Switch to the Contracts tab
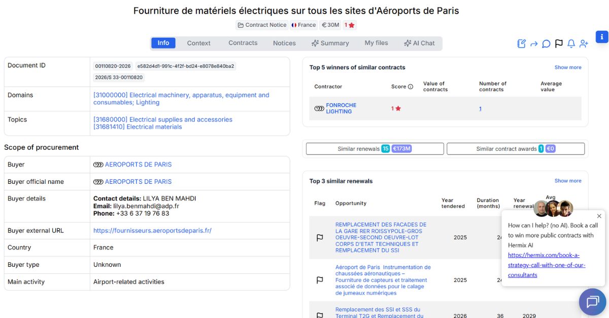The height and width of the screenshot is (318, 609). pos(243,43)
